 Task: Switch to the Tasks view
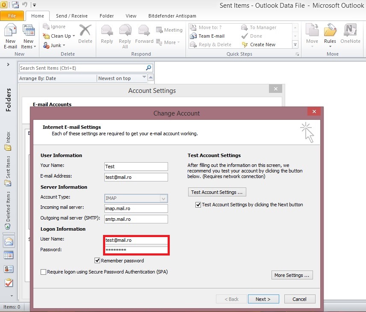9,283
